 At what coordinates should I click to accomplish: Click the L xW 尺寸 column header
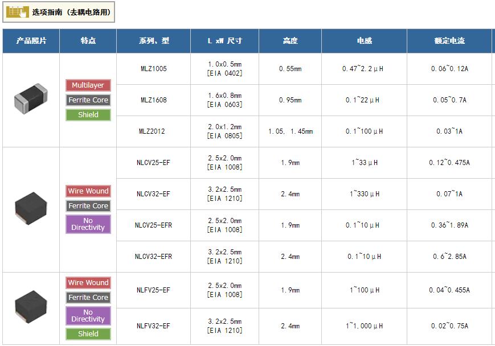coord(225,40)
